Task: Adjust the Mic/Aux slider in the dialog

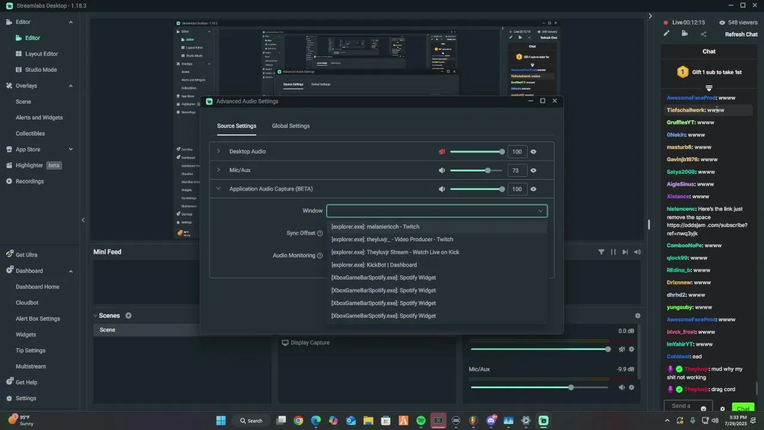Action: pos(476,170)
